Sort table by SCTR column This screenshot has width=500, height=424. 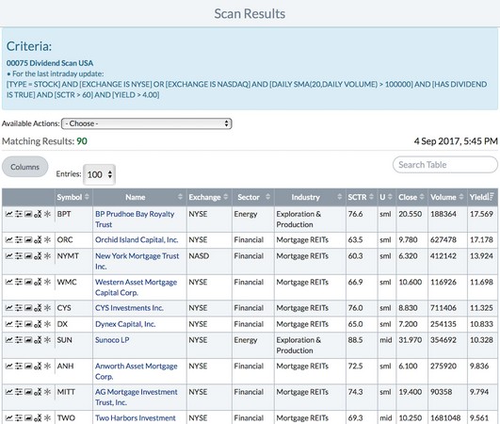[x=361, y=198]
